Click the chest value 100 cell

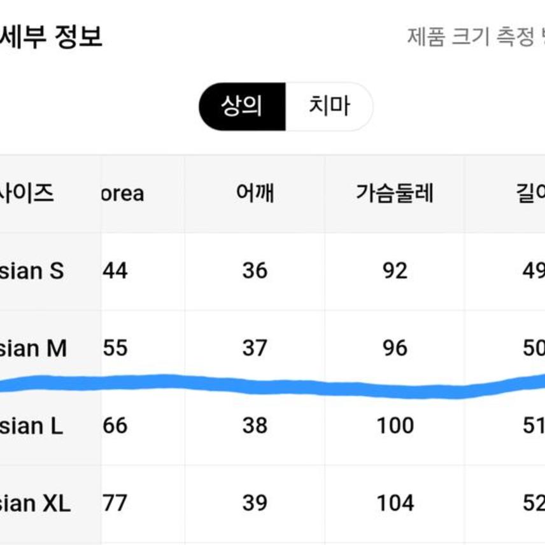coord(395,426)
